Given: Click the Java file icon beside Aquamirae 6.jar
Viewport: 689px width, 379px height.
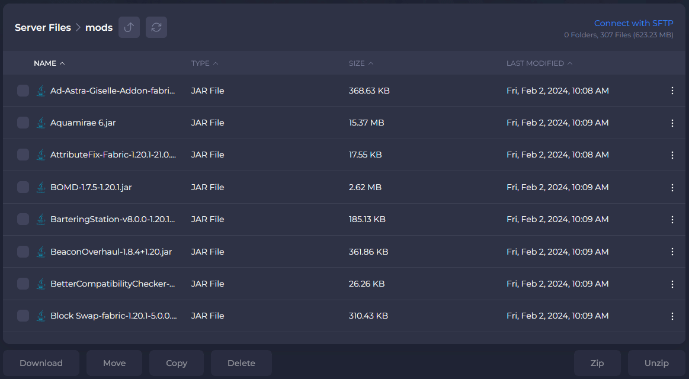Looking at the screenshot, I should (x=41, y=123).
